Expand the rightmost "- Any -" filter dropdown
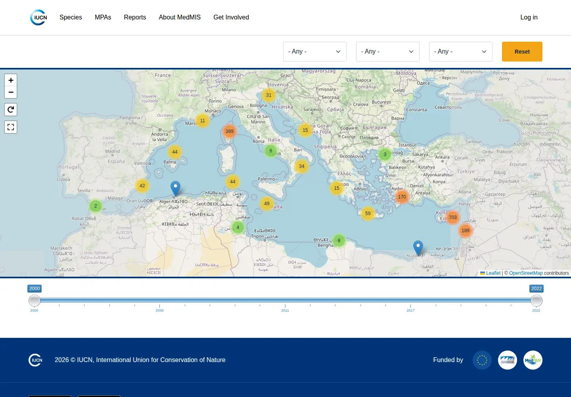The image size is (571, 397). point(461,52)
